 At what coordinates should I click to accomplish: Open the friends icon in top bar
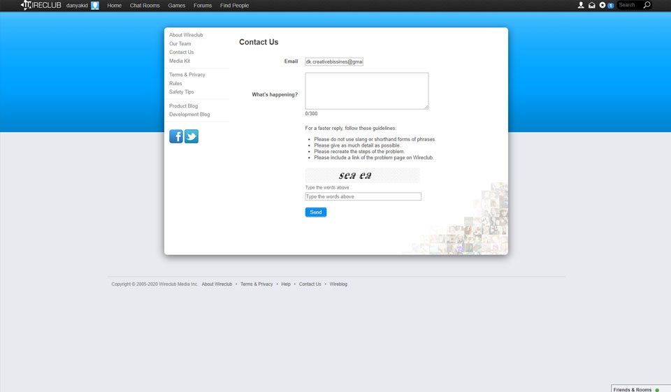pos(581,6)
